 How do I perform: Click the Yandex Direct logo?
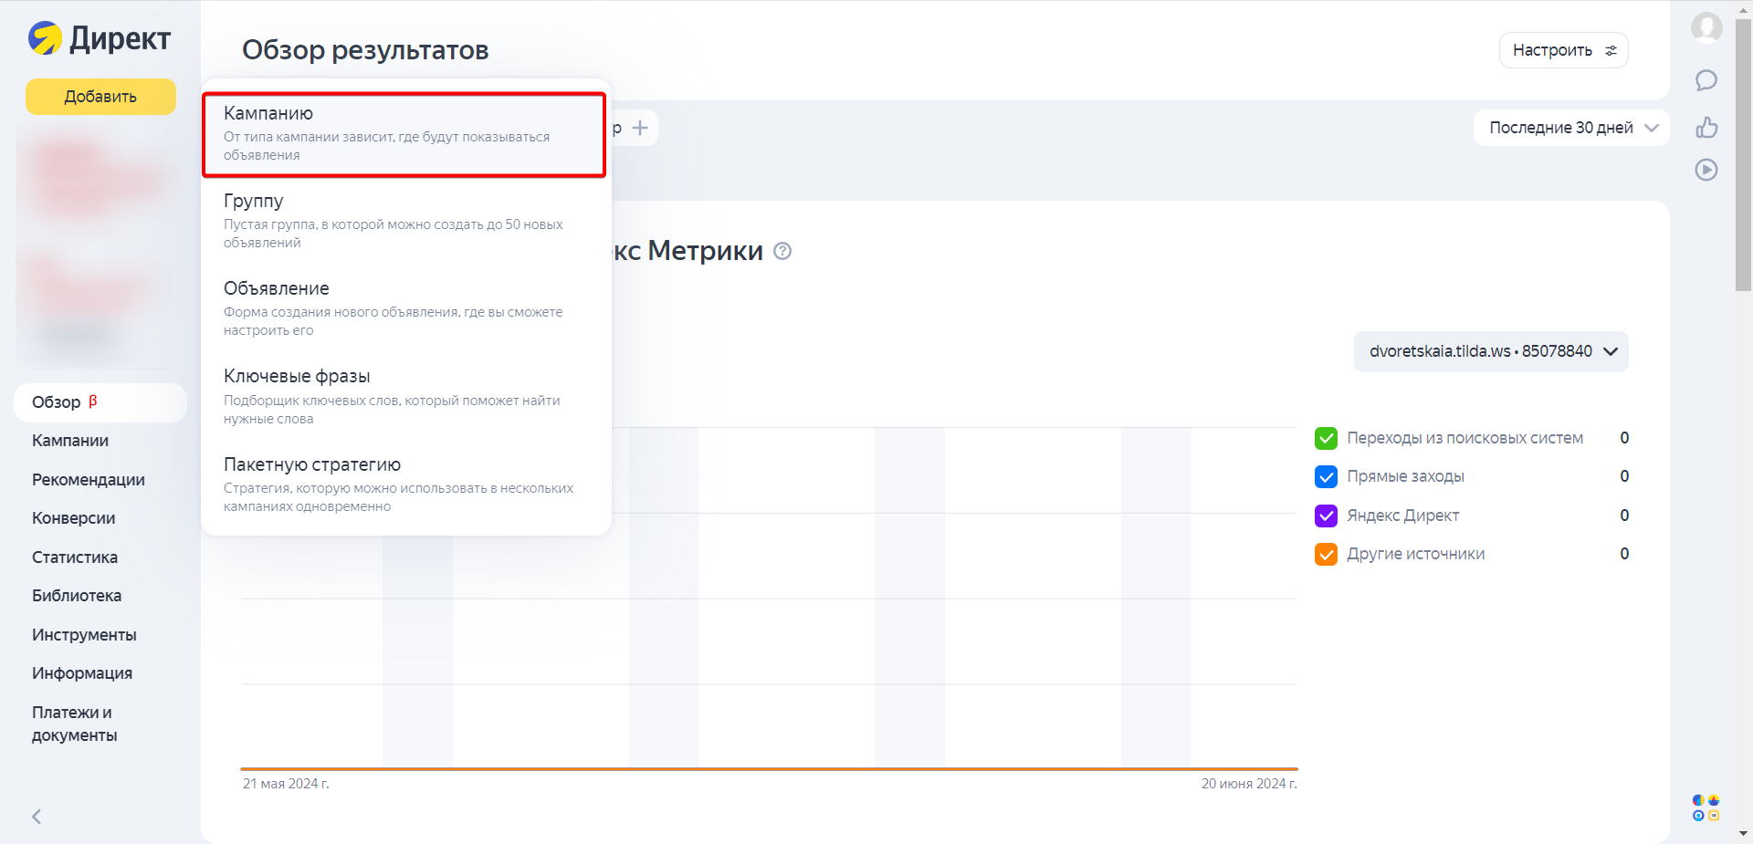click(100, 38)
